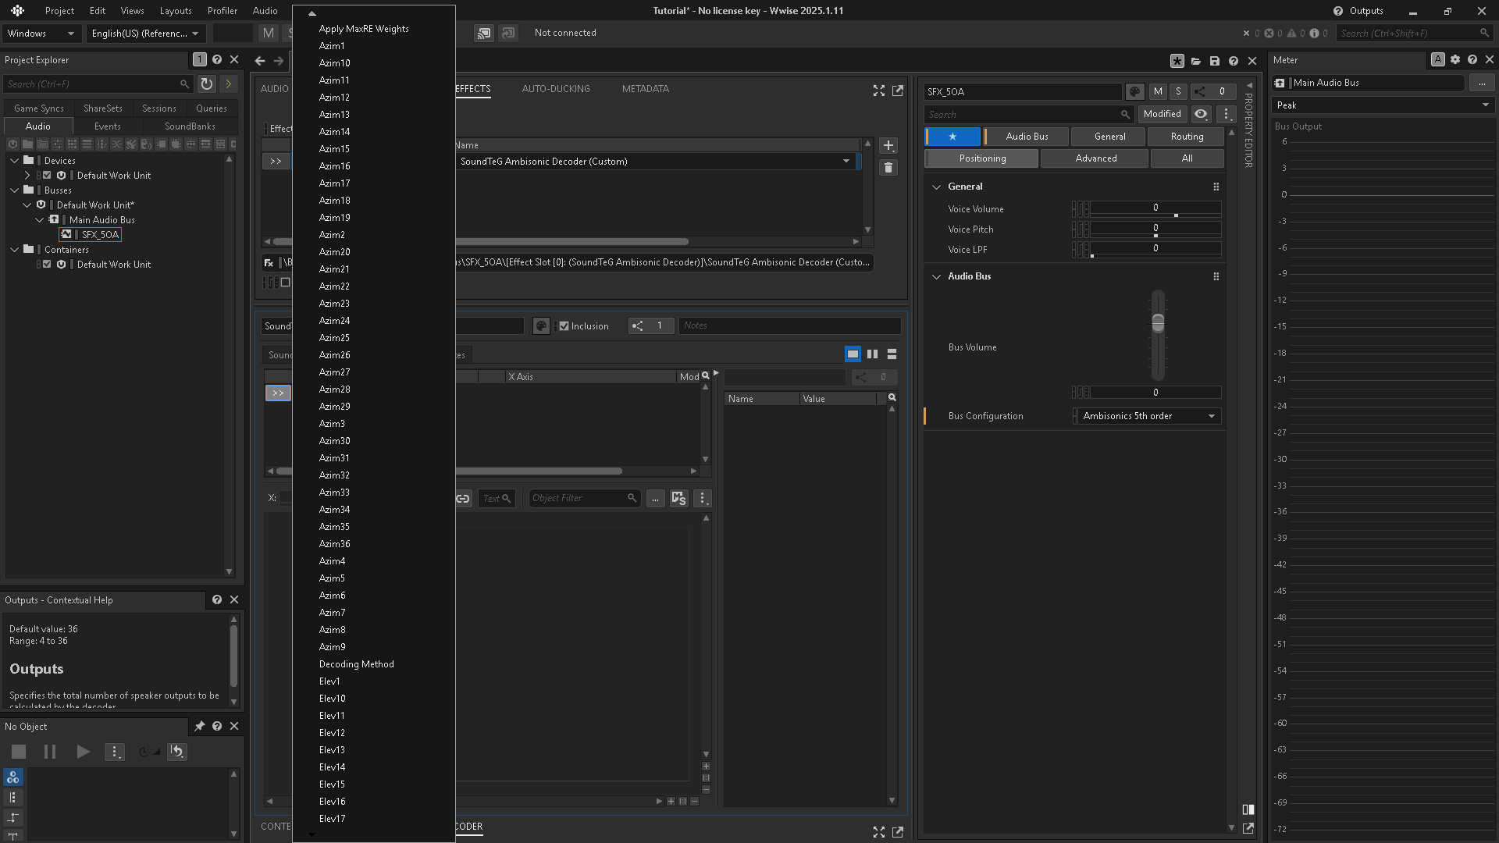
Task: Collapse the Busses tree node
Action: tap(15, 190)
